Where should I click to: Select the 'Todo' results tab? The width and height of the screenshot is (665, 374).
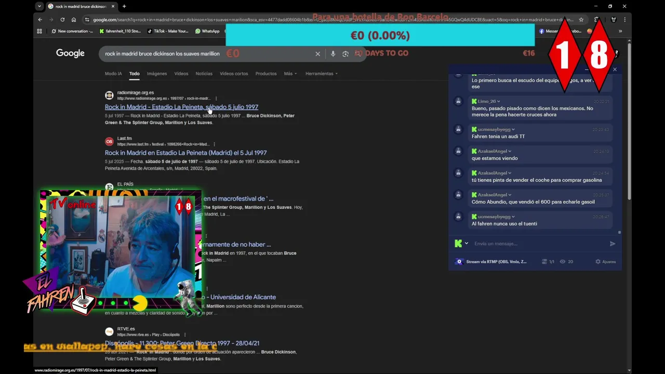[x=135, y=74]
